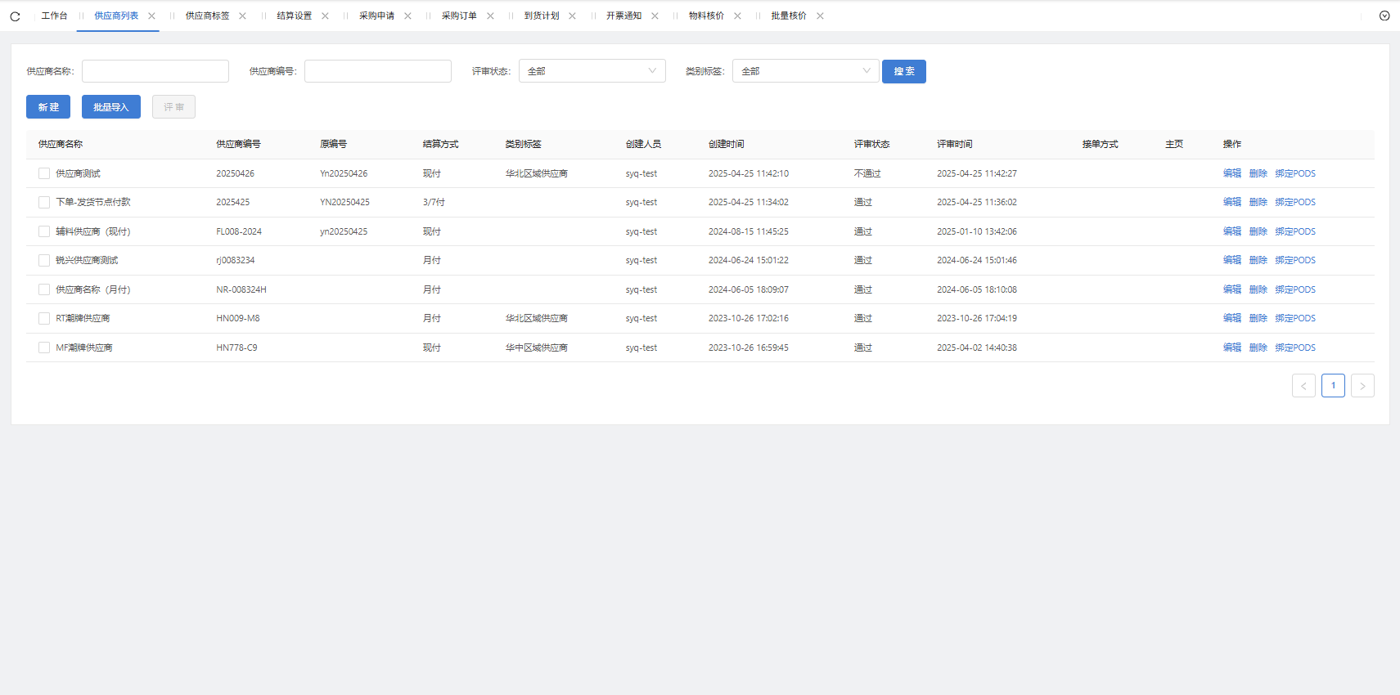The image size is (1400, 695).
Task: Click original code Yn20250426
Action: [x=344, y=173]
